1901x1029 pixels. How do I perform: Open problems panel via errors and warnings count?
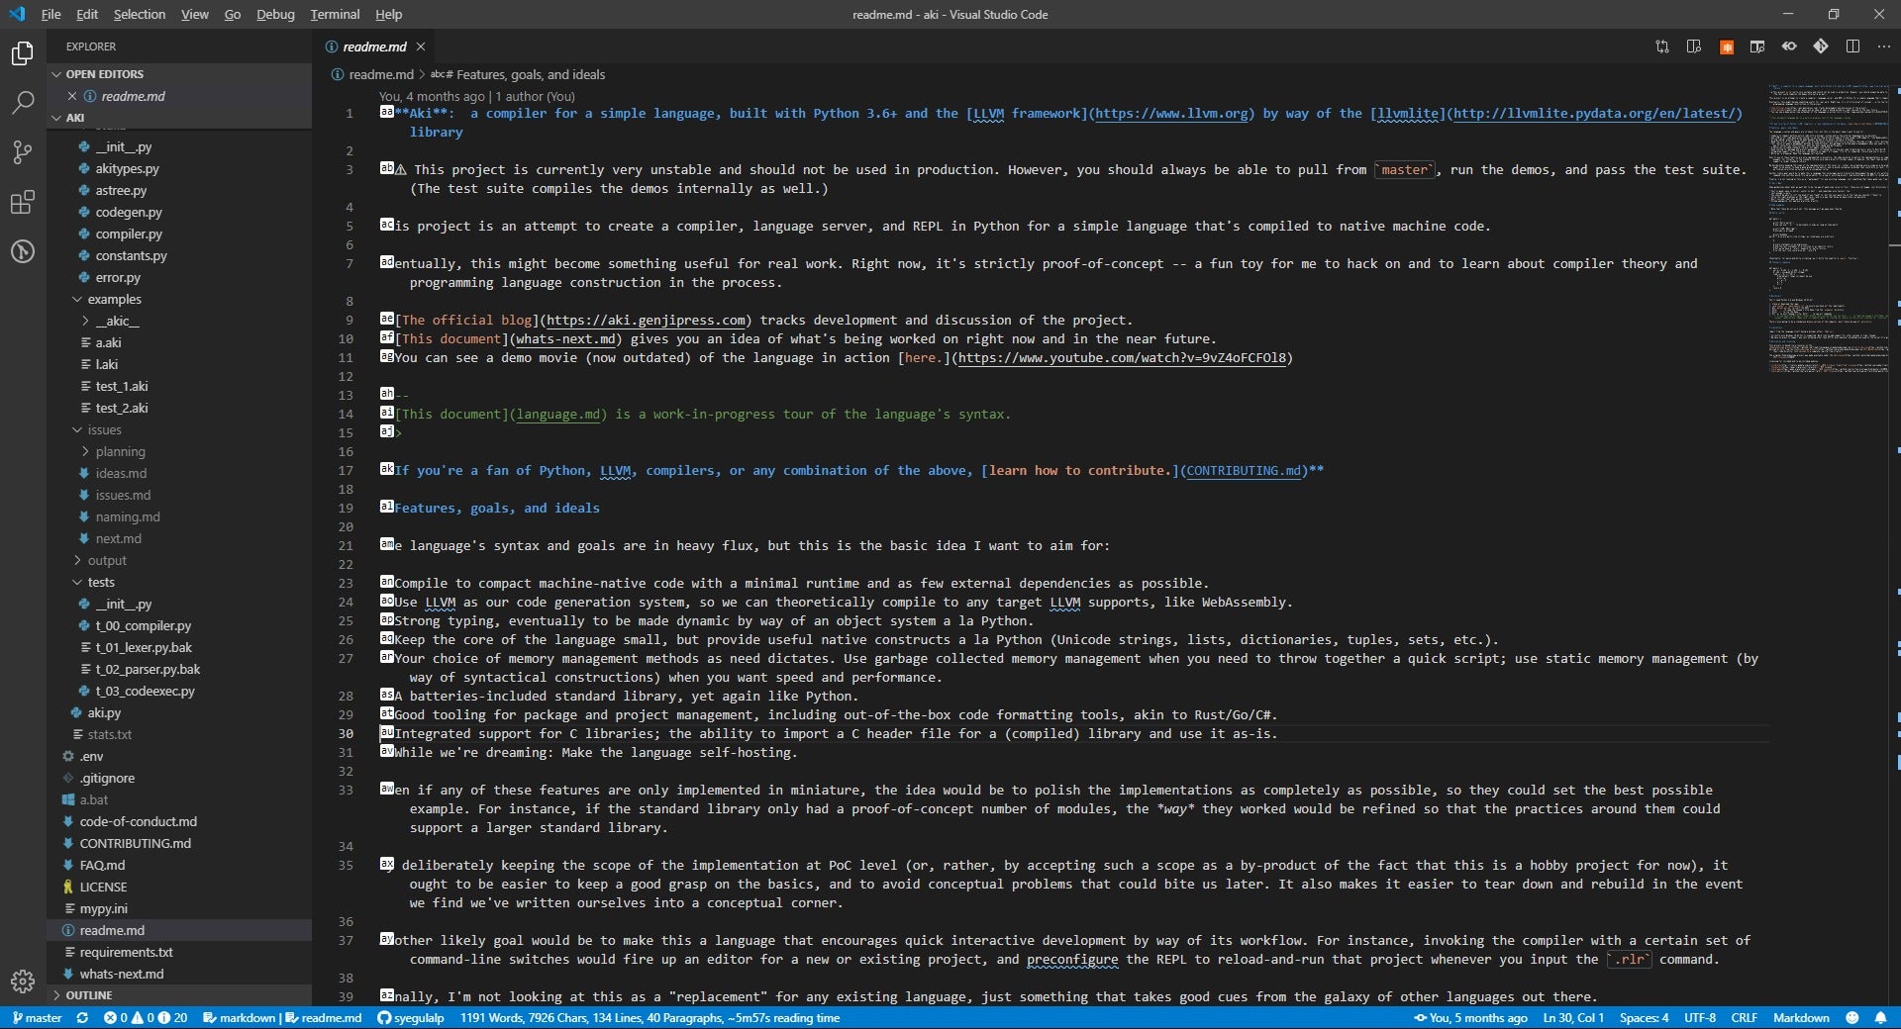click(146, 1018)
